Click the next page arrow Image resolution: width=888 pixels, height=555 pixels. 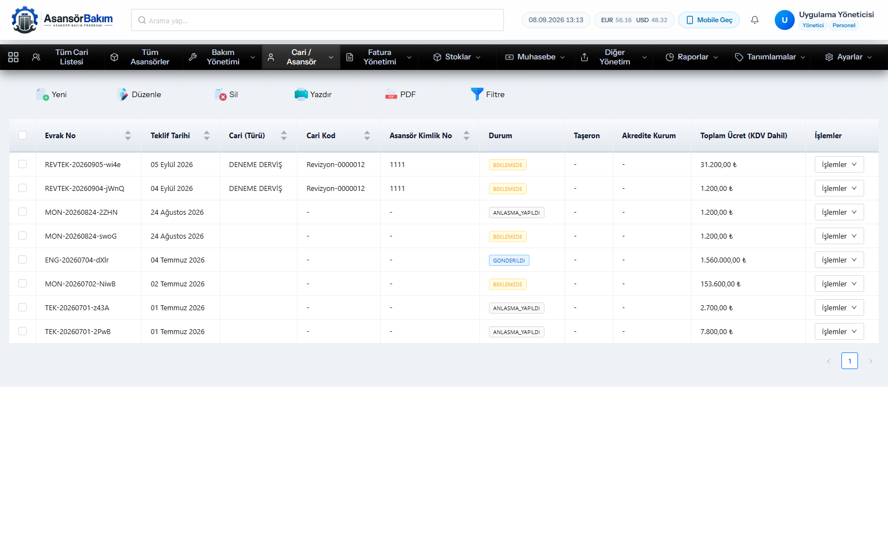pos(871,361)
